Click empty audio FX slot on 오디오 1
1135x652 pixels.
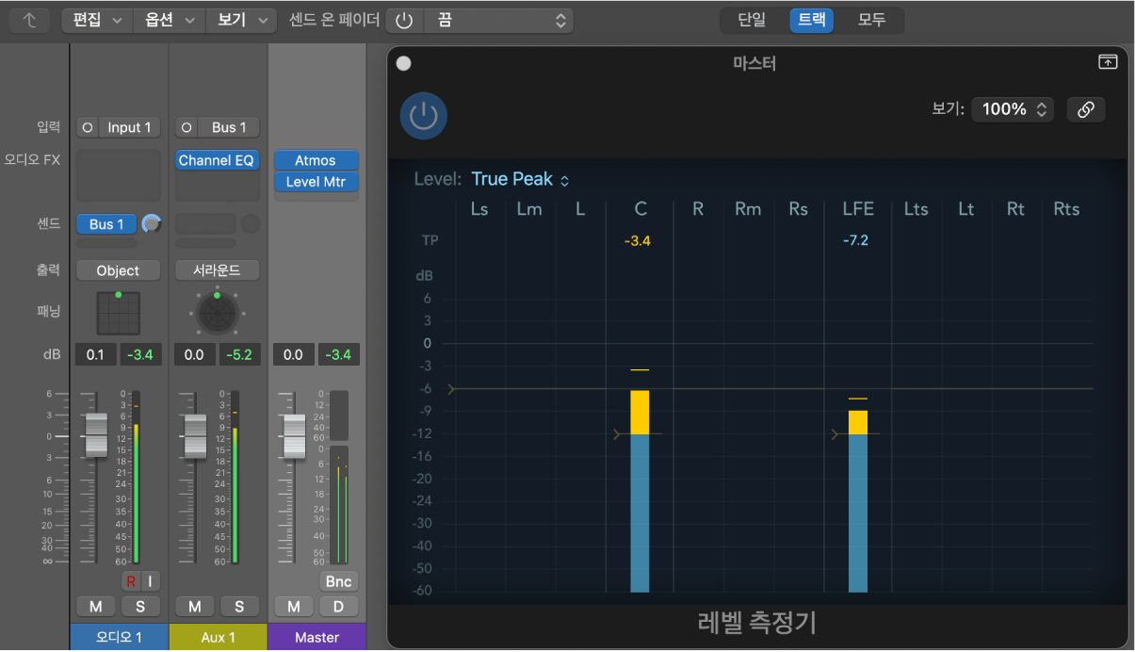[119, 174]
